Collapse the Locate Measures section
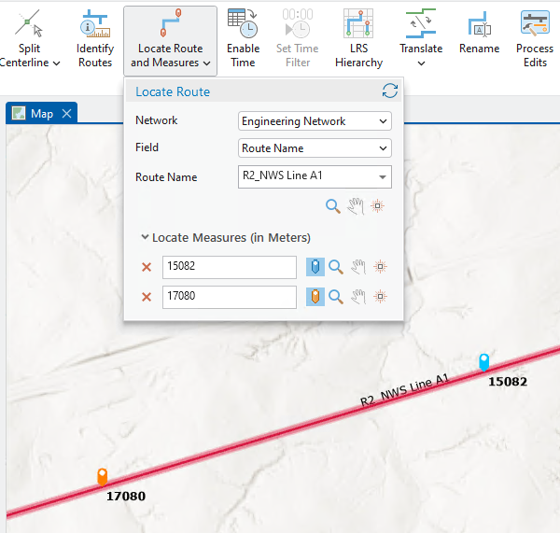Screen dimensions: 560x533 146,237
